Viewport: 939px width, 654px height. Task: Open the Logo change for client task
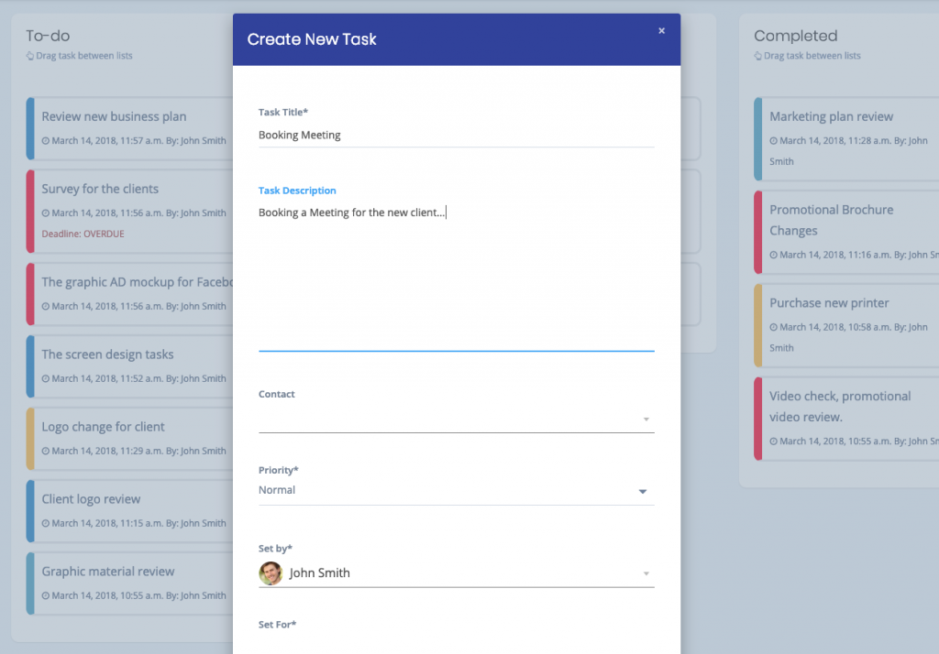103,427
